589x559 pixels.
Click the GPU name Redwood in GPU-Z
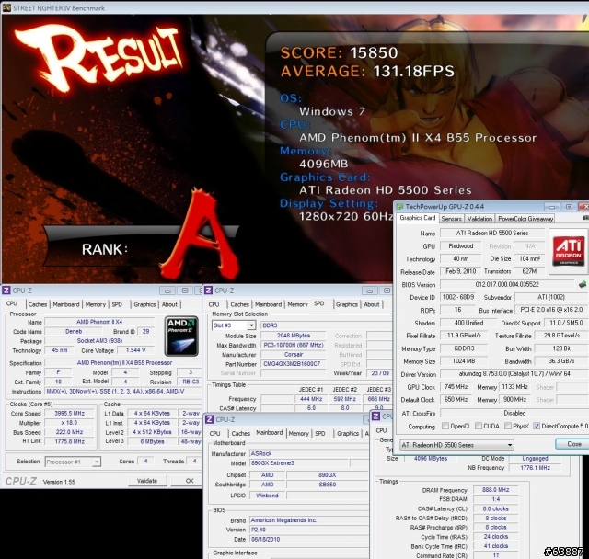click(461, 246)
